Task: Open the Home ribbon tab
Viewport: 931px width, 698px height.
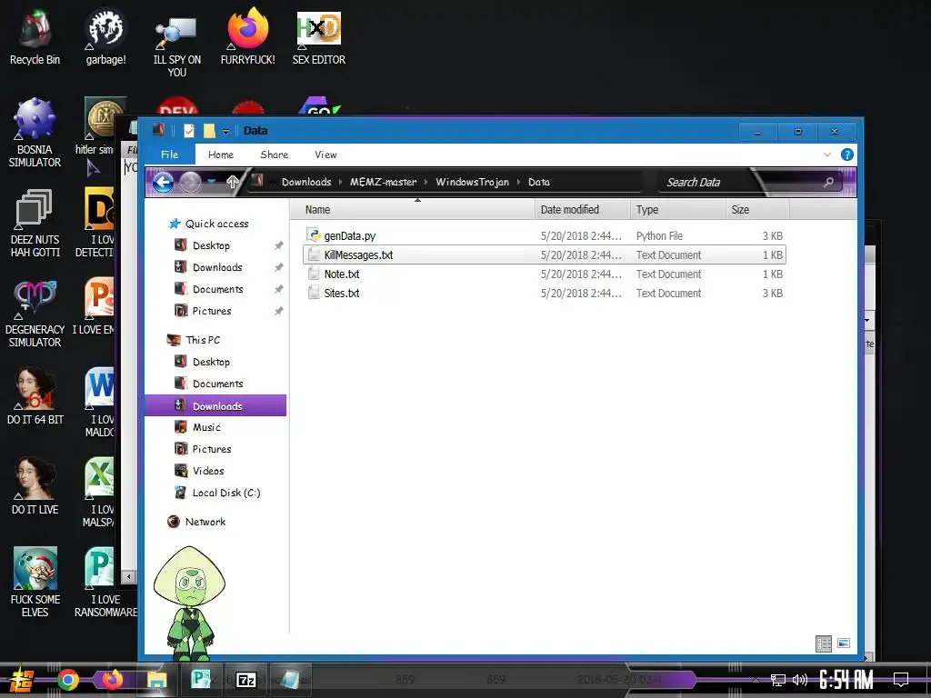Action: pos(221,155)
